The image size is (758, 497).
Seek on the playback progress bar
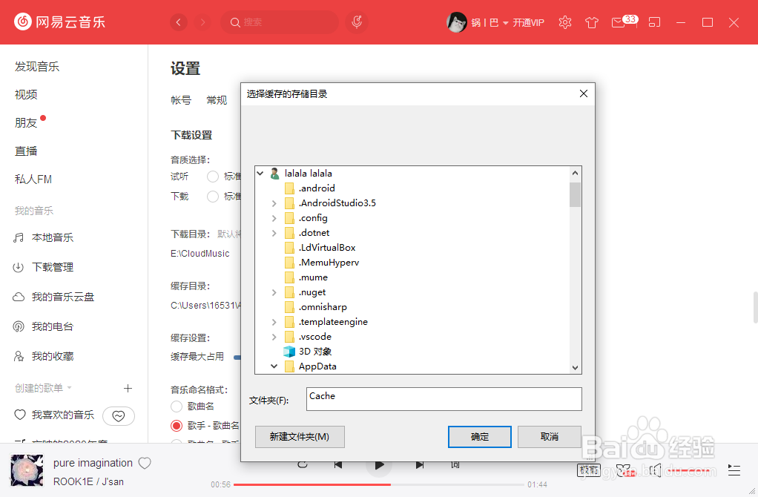pos(378,484)
